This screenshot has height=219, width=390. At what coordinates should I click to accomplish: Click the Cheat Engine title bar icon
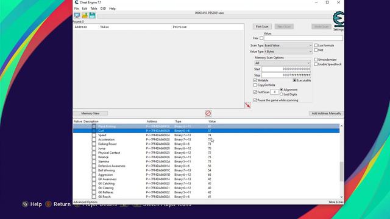click(x=76, y=2)
